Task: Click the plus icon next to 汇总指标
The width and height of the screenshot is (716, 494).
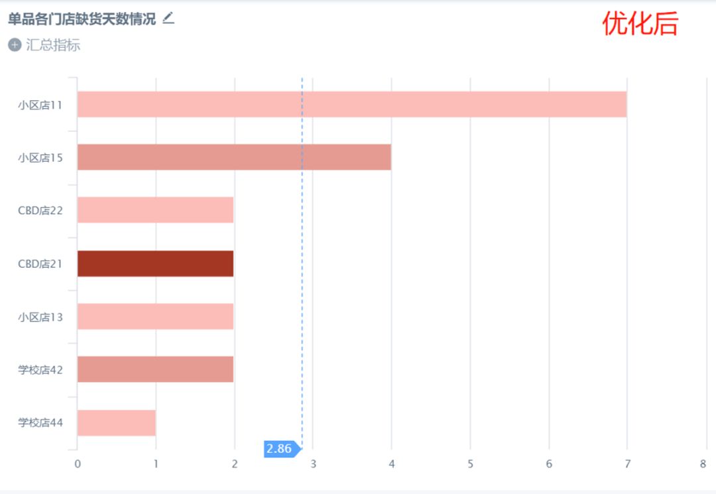Action: 15,44
